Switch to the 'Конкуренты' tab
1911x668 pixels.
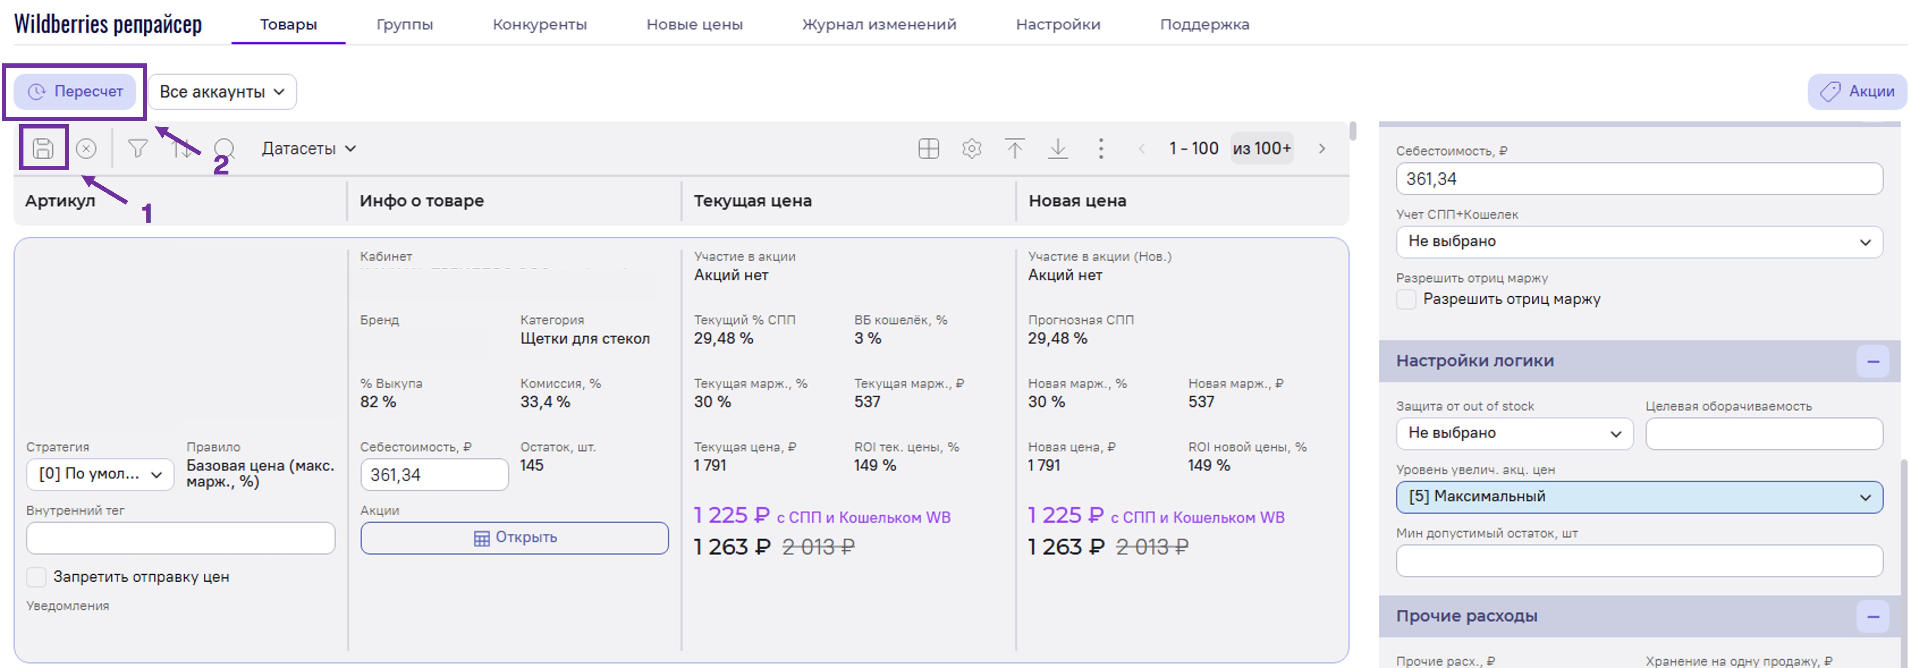click(x=539, y=24)
